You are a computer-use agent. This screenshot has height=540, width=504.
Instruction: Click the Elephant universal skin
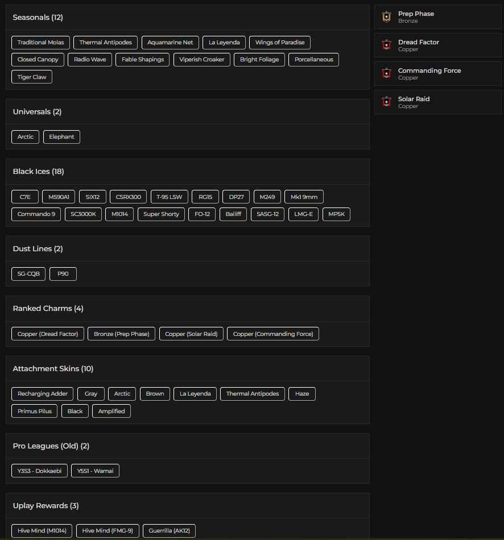click(x=61, y=136)
